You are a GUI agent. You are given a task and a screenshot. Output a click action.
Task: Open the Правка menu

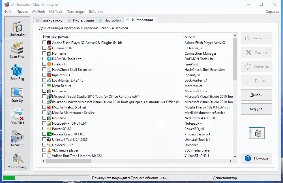(x=22, y=12)
